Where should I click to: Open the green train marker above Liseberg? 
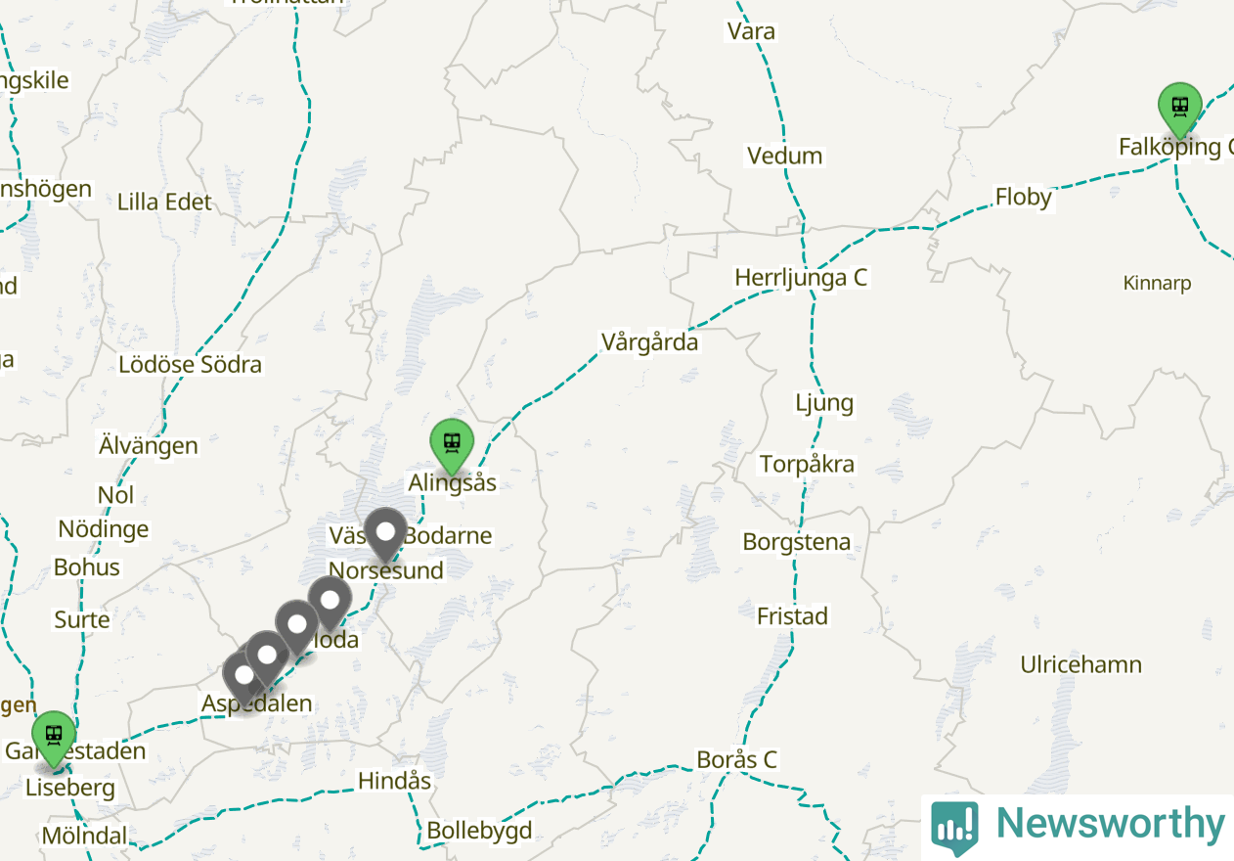pyautogui.click(x=53, y=736)
